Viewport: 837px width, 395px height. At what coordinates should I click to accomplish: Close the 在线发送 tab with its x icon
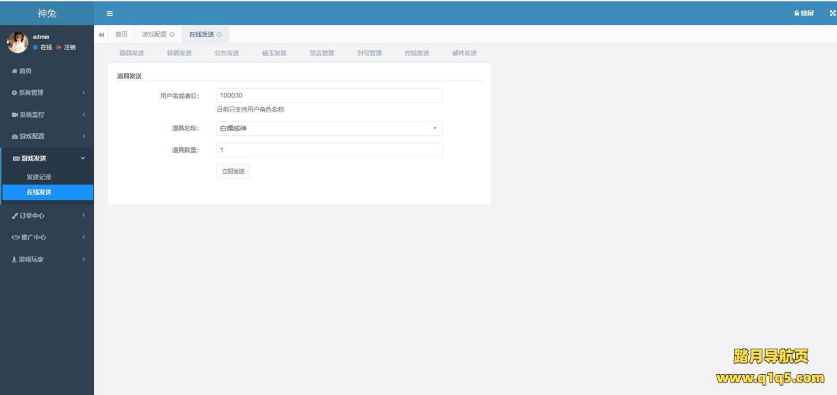[219, 35]
